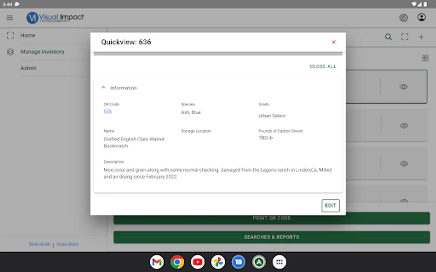
Task: Click the gray progress bar under dialog title
Action: 218,54
